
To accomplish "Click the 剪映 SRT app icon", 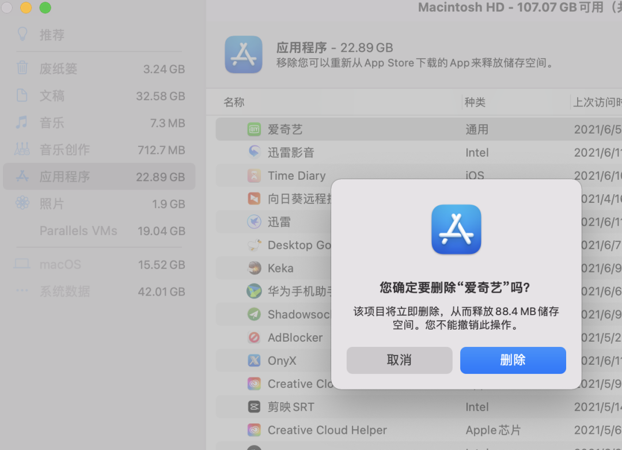I will [x=254, y=407].
